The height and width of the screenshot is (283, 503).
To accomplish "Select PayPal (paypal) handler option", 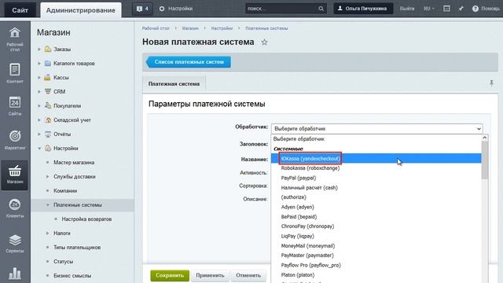I will coord(376,178).
